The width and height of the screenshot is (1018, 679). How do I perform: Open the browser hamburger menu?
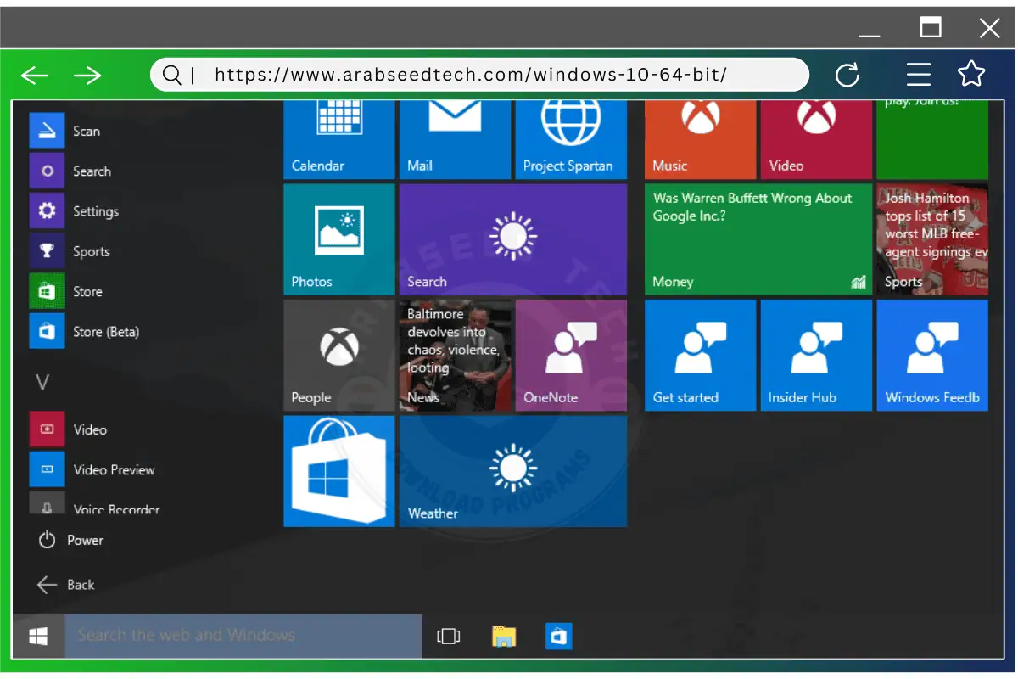(918, 75)
